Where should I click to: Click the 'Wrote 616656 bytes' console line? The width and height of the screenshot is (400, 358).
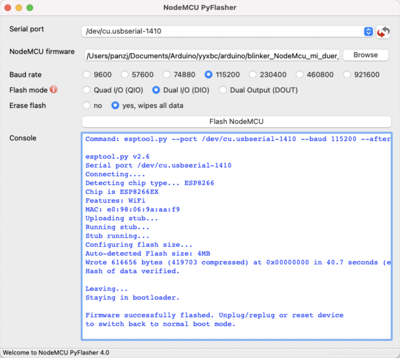coord(238,262)
